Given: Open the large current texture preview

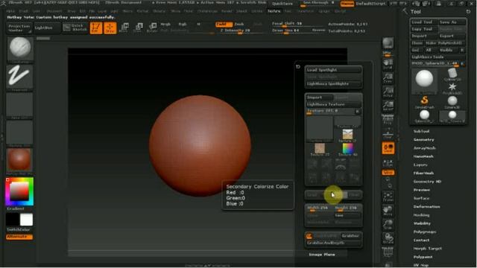Looking at the screenshot, I should [x=320, y=129].
